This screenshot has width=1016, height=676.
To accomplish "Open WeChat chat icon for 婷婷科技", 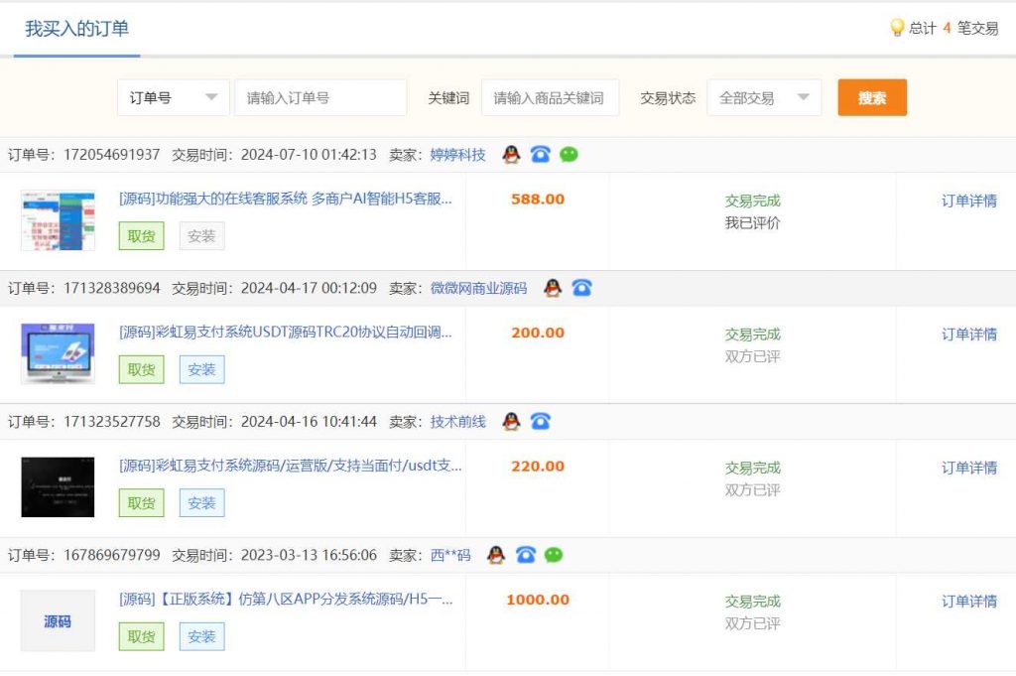I will 569,154.
